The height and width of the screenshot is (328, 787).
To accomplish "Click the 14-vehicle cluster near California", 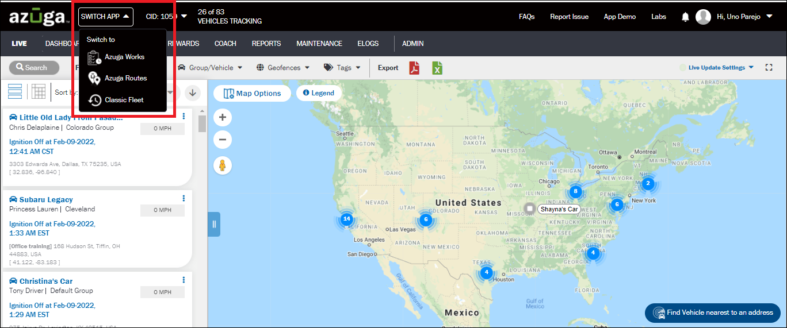I will click(x=346, y=219).
